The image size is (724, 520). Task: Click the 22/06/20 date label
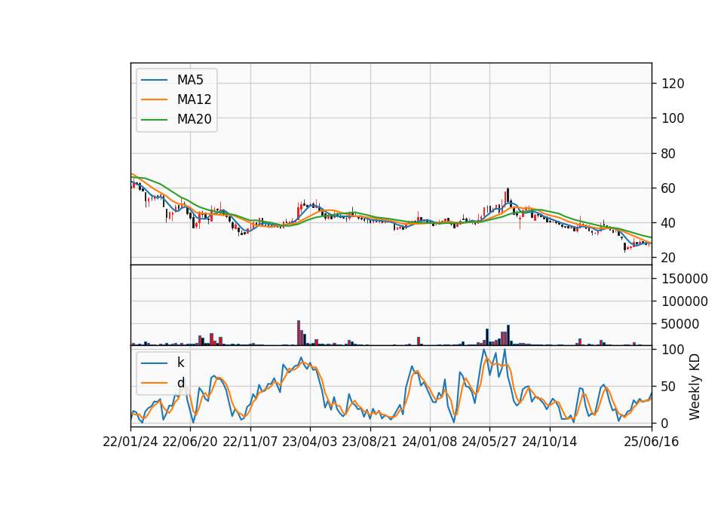190,442
